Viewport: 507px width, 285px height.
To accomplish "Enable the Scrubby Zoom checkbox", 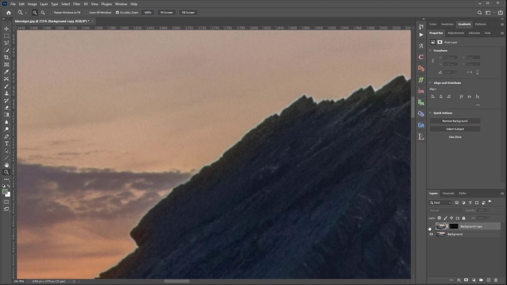I will coord(117,12).
